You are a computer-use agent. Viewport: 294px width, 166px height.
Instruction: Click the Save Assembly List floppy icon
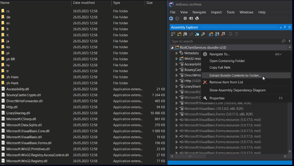pos(217,34)
